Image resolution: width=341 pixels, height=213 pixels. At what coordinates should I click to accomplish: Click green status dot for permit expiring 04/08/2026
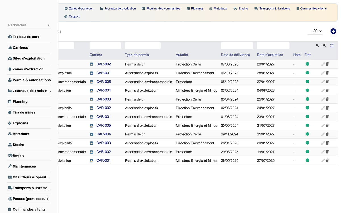[x=307, y=90]
